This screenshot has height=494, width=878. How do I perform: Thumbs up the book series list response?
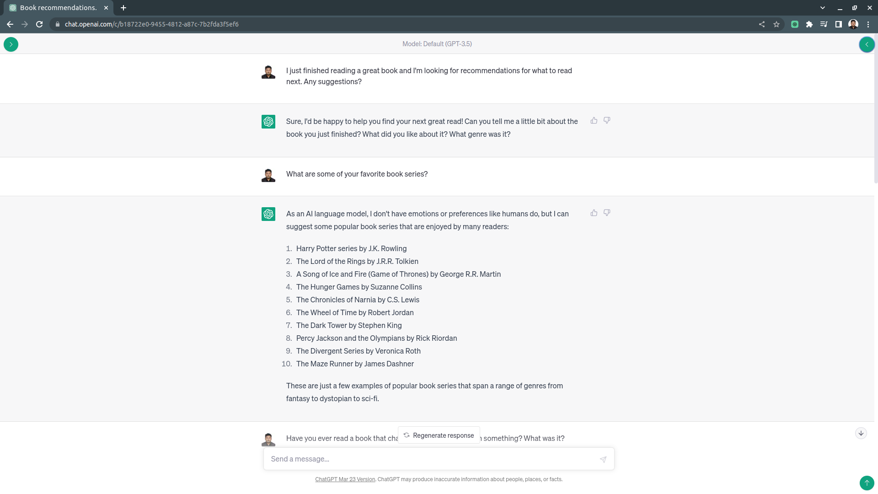[x=594, y=213]
